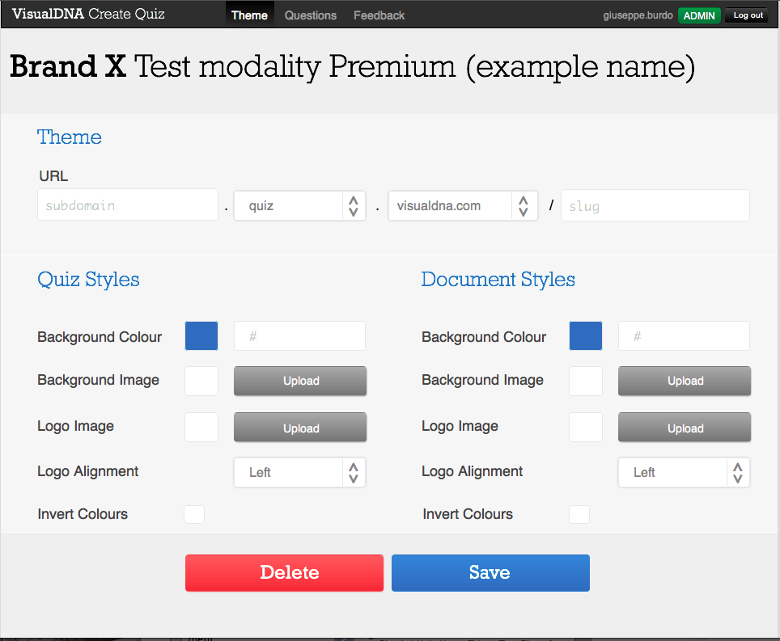Open the quiz URL dropdown

pyautogui.click(x=300, y=205)
